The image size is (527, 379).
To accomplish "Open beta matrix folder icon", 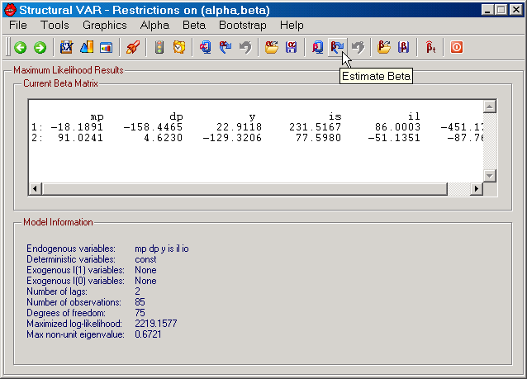I will (384, 47).
